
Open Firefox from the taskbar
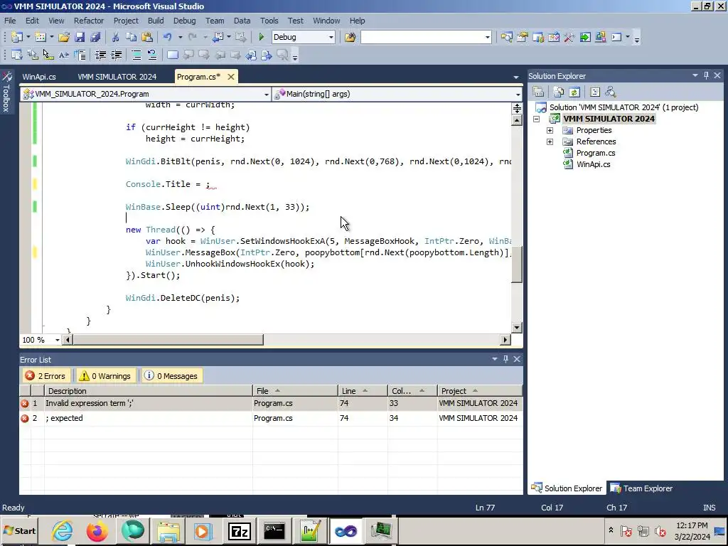point(97,531)
